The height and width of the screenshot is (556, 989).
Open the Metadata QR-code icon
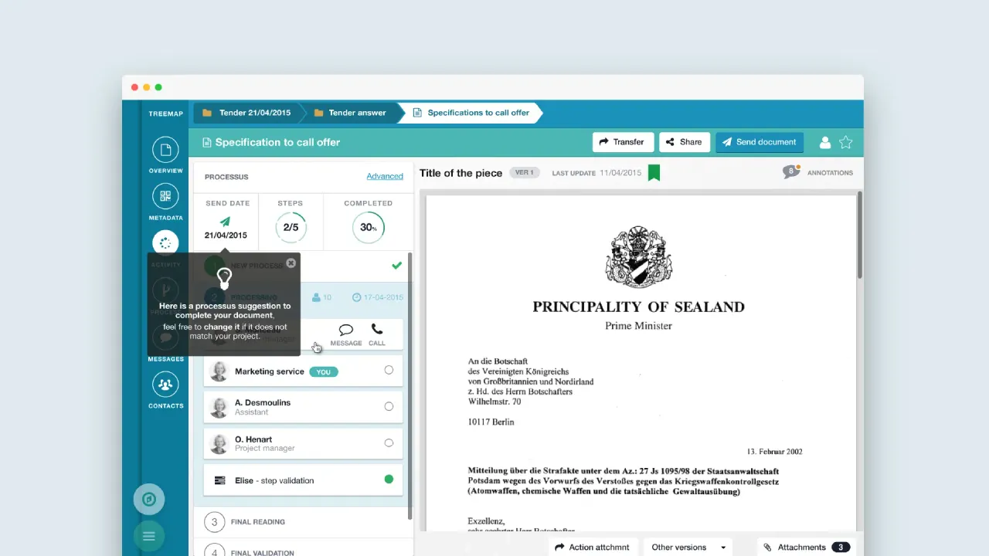(165, 196)
